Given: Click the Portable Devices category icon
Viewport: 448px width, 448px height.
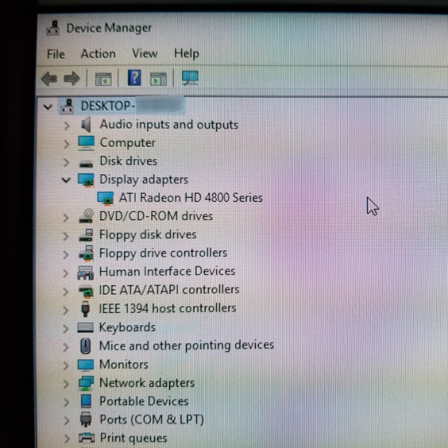Looking at the screenshot, I should click(86, 401).
